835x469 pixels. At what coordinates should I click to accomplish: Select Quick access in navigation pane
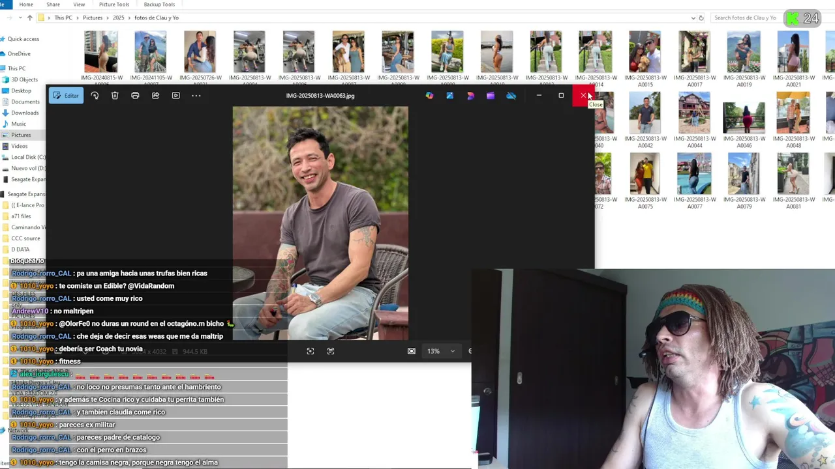click(23, 39)
